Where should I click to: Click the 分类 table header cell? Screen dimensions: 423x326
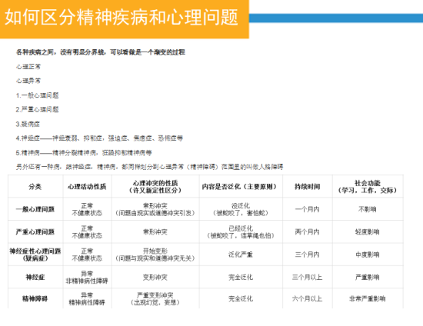pos(35,186)
